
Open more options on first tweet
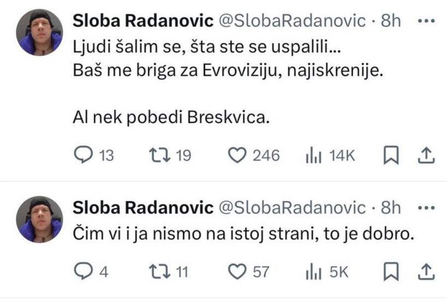(425, 21)
